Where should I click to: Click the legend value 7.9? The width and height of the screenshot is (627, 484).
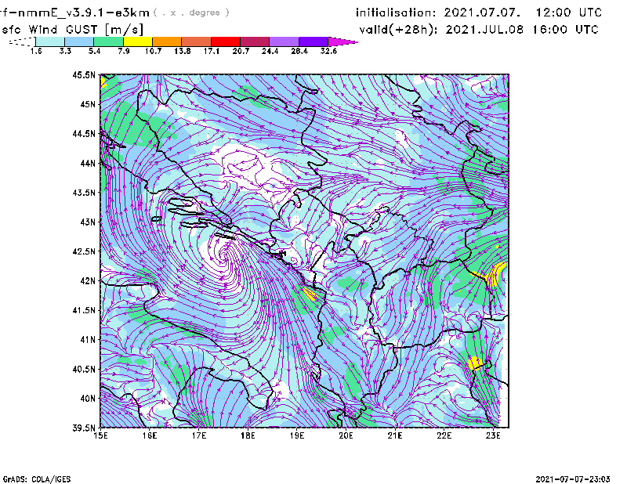pos(124,51)
